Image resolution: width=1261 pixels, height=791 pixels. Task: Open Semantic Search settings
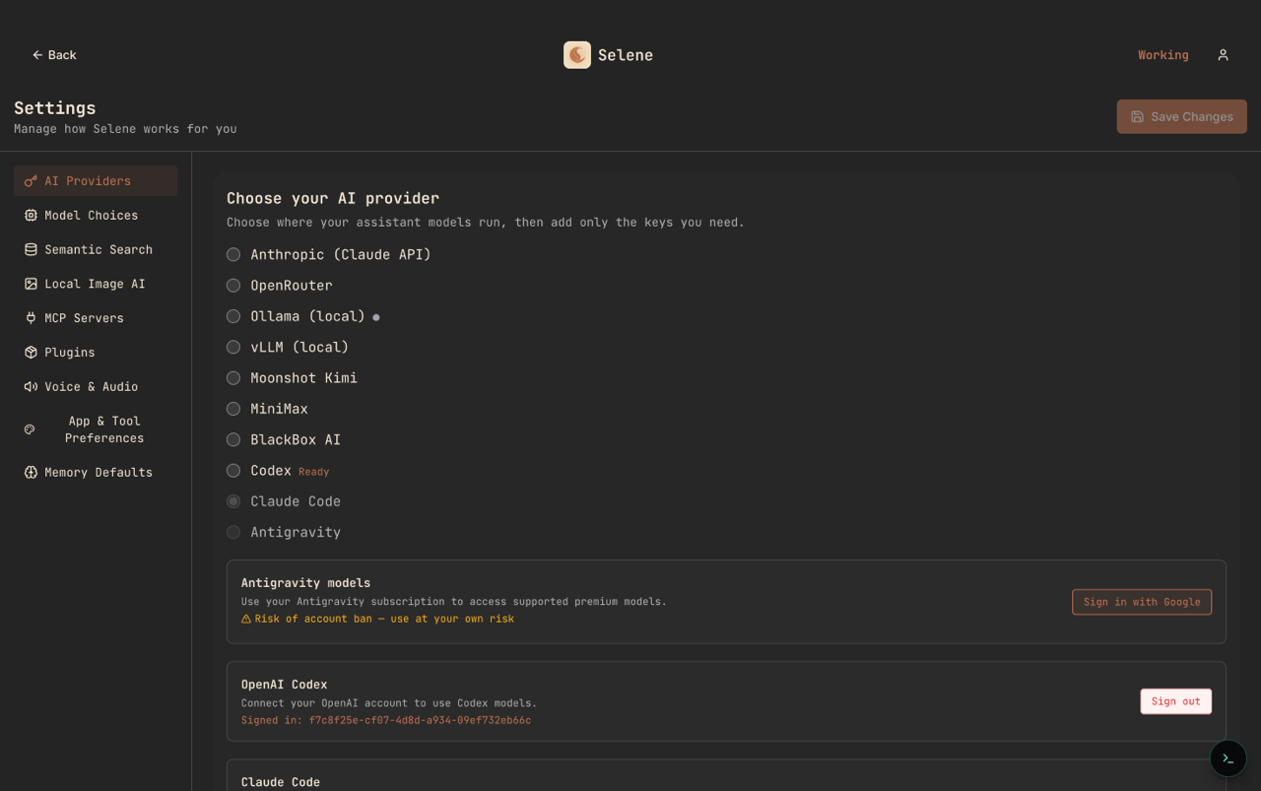(31, 249)
